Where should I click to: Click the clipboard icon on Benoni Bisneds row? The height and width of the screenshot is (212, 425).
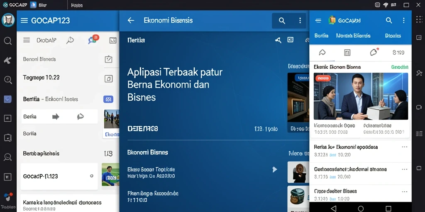tap(108, 59)
